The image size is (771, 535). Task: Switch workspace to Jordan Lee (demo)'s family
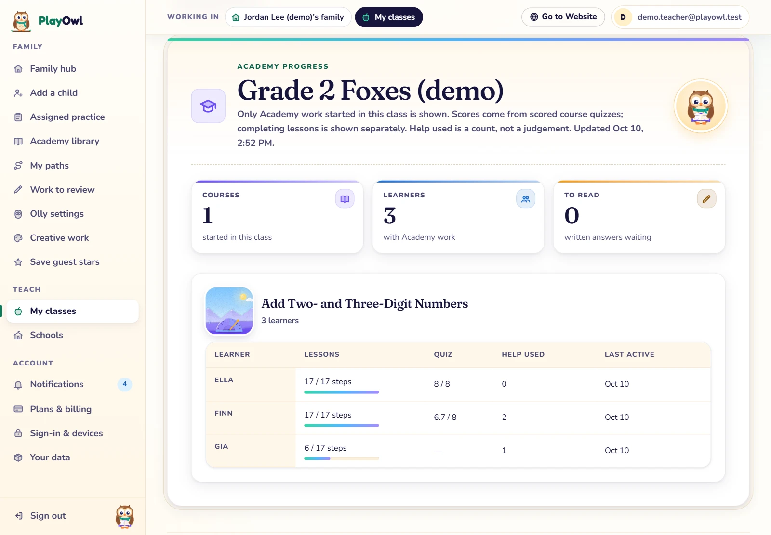coord(288,17)
